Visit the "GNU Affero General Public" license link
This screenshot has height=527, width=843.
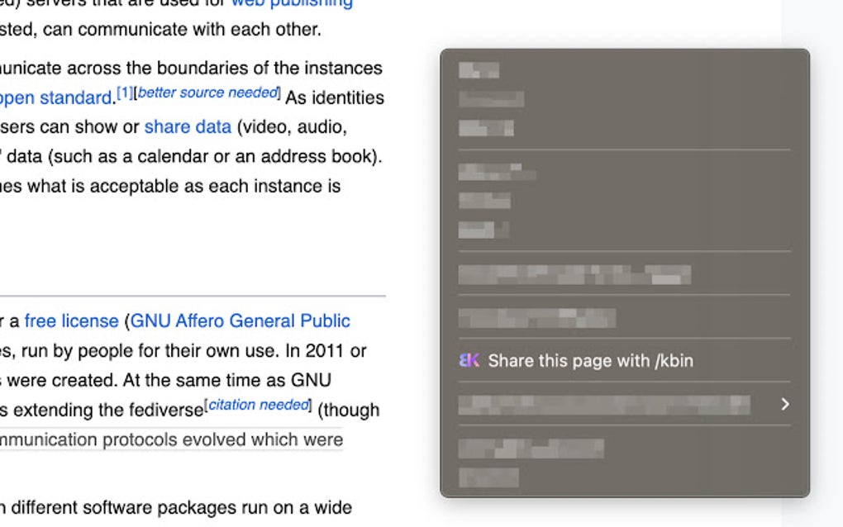[x=241, y=320]
